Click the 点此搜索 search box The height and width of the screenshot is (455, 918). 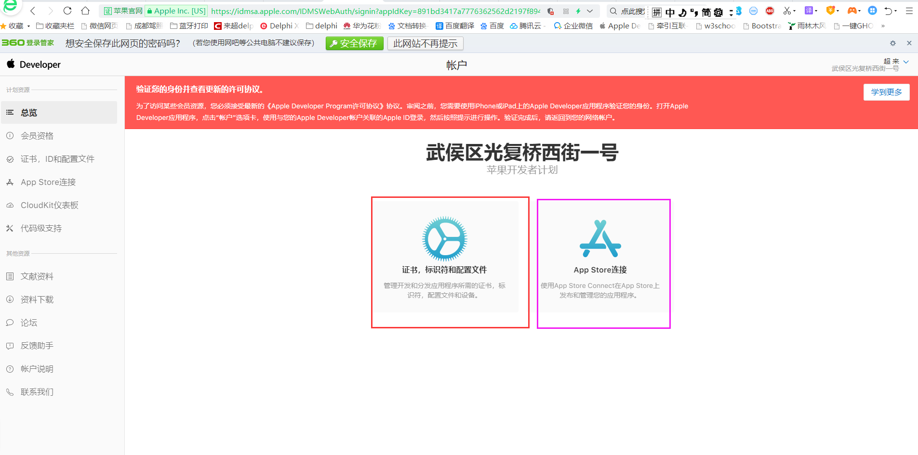[x=632, y=11]
